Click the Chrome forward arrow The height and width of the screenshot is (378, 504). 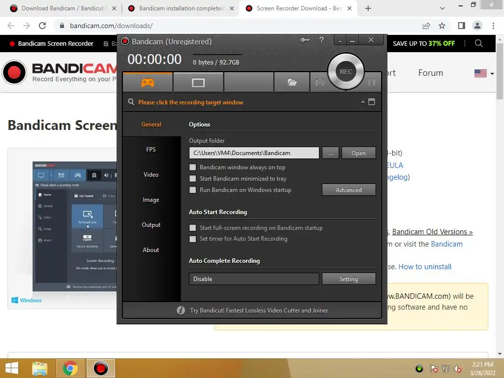click(27, 26)
